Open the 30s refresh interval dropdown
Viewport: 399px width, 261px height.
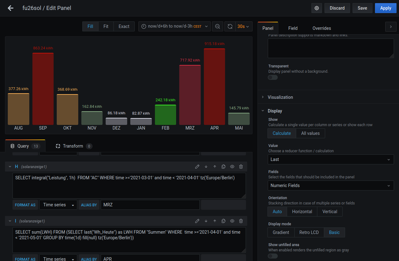tap(243, 26)
